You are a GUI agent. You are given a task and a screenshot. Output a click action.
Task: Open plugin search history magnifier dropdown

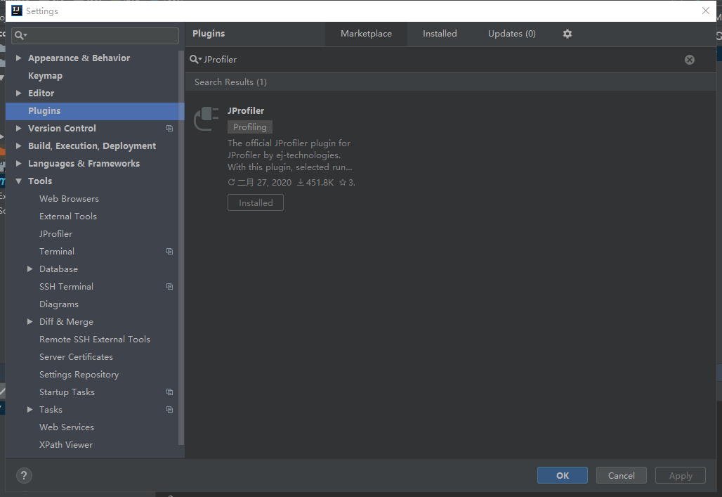(196, 59)
